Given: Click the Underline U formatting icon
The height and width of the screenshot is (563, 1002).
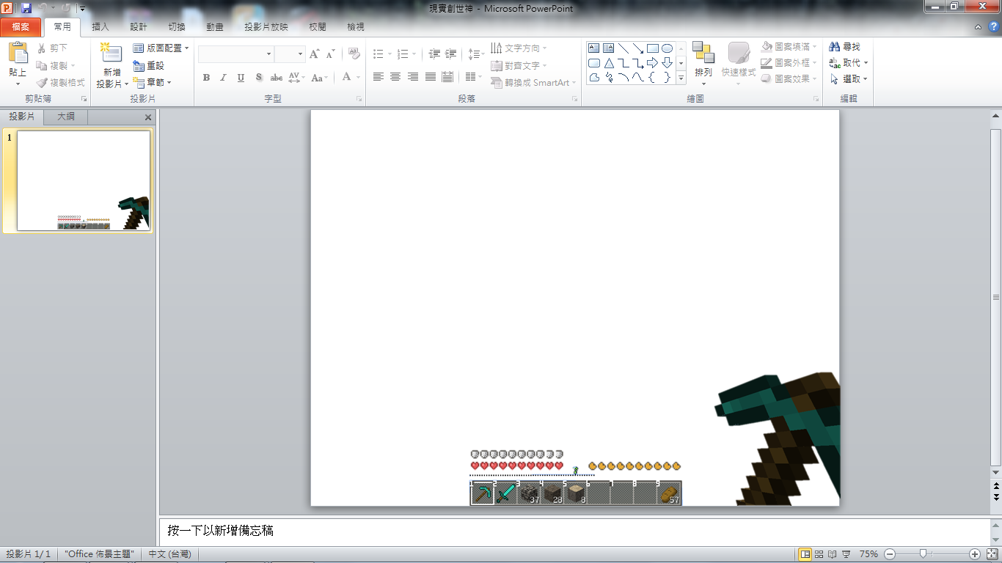Looking at the screenshot, I should (241, 77).
